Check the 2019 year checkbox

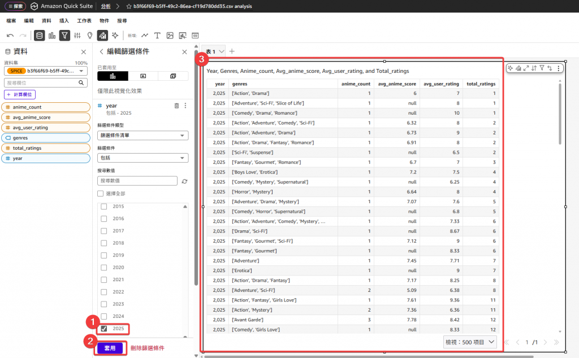click(x=104, y=255)
